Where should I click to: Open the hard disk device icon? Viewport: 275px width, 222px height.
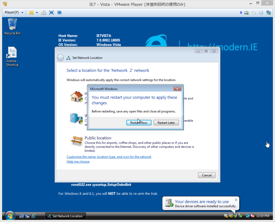(x=246, y=13)
